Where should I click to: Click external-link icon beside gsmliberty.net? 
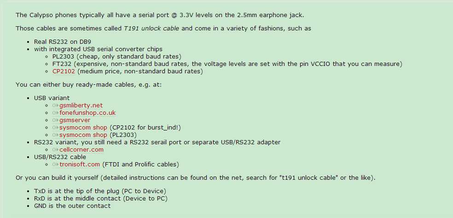click(55, 105)
